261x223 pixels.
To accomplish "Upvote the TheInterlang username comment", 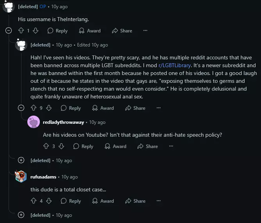I will (x=21, y=30).
